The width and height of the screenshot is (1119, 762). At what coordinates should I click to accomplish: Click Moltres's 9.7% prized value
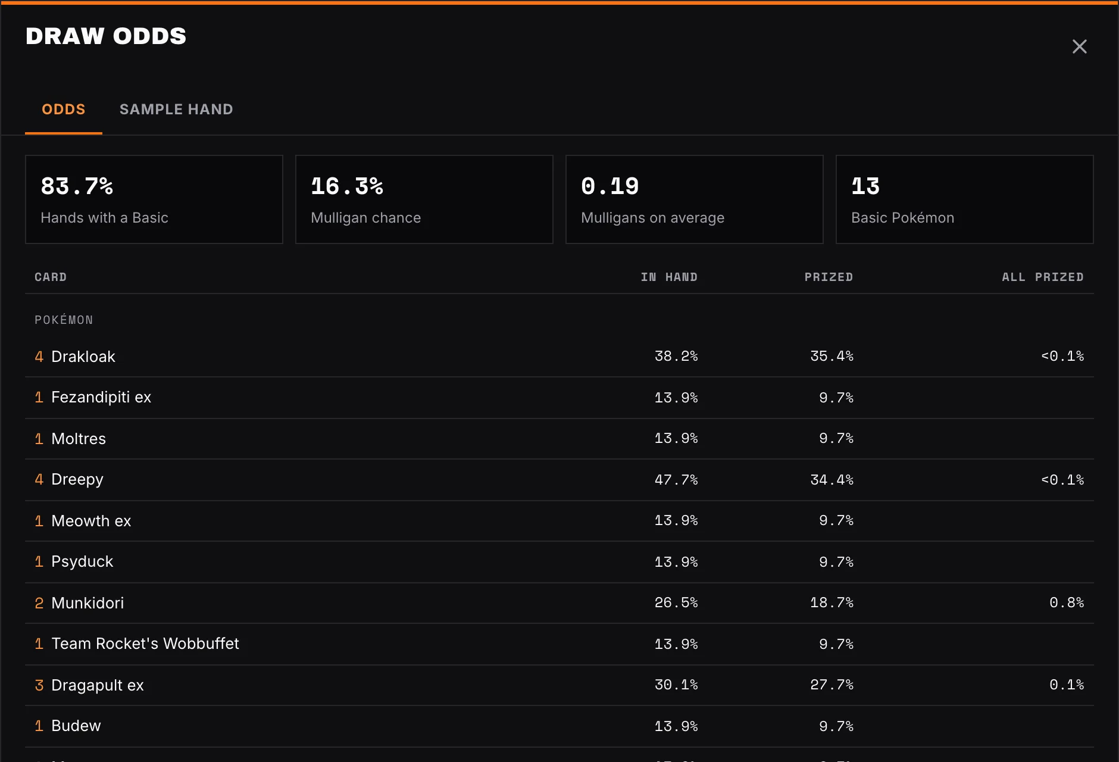pos(836,438)
